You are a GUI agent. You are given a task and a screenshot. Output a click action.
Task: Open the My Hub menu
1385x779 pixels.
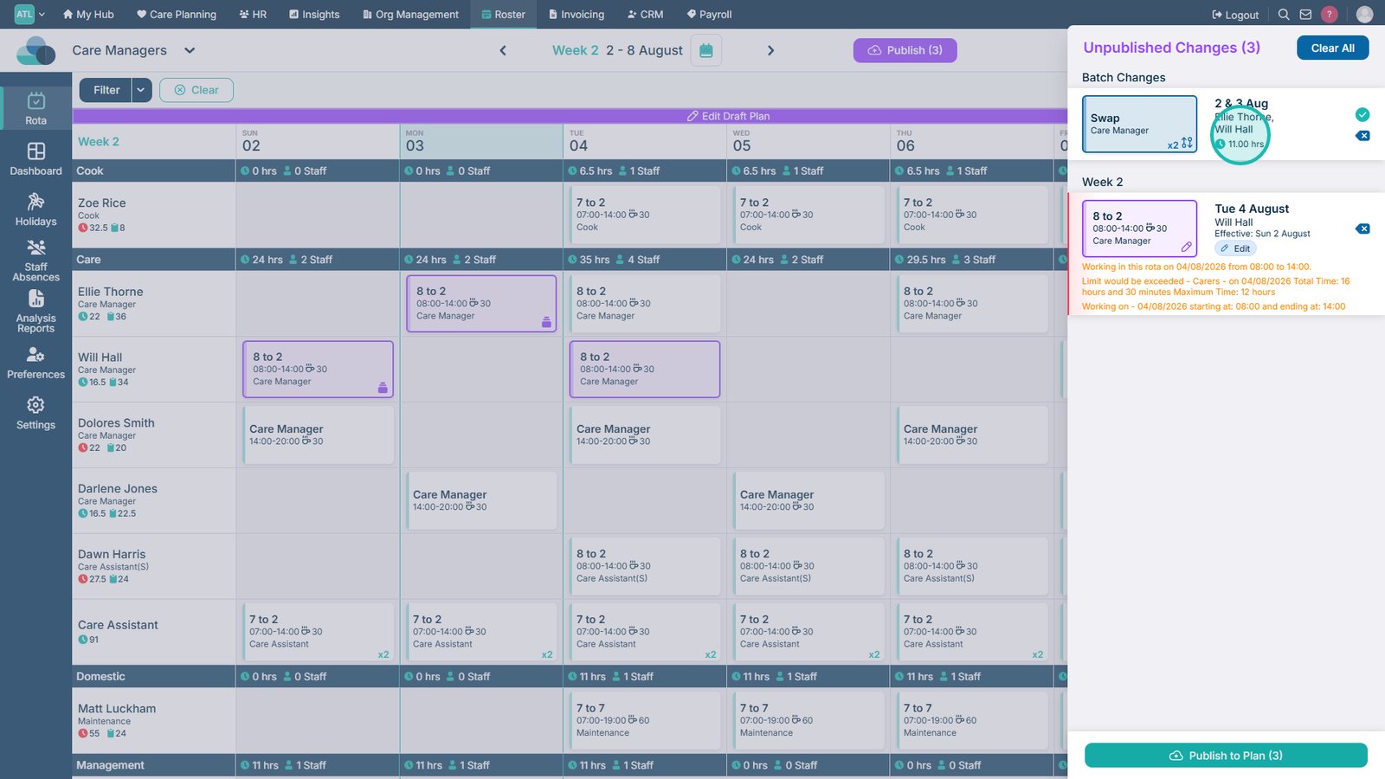(x=88, y=15)
